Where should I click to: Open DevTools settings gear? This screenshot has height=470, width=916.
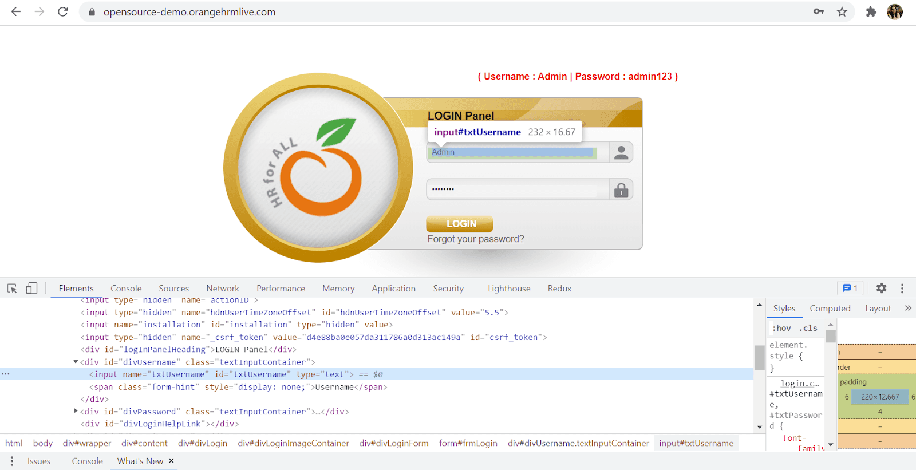click(882, 289)
